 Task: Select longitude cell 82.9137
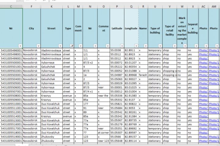pos(131,100)
